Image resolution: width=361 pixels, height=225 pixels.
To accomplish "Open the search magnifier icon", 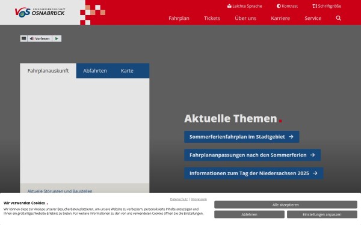I will pyautogui.click(x=338, y=18).
